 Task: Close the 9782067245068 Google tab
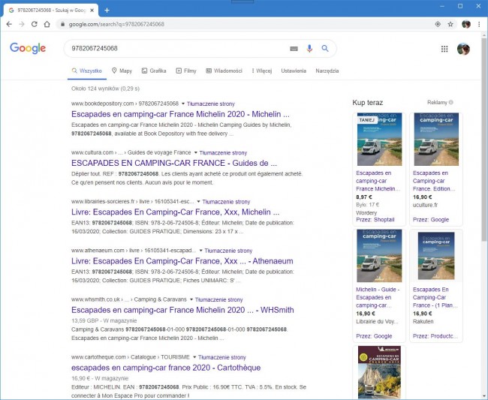92,11
